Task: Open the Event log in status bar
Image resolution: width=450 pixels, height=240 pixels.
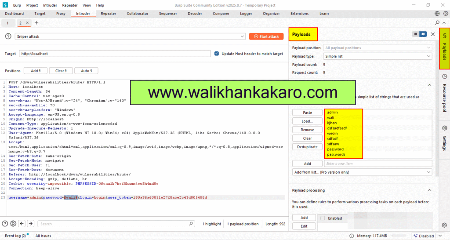Action: tap(15, 236)
